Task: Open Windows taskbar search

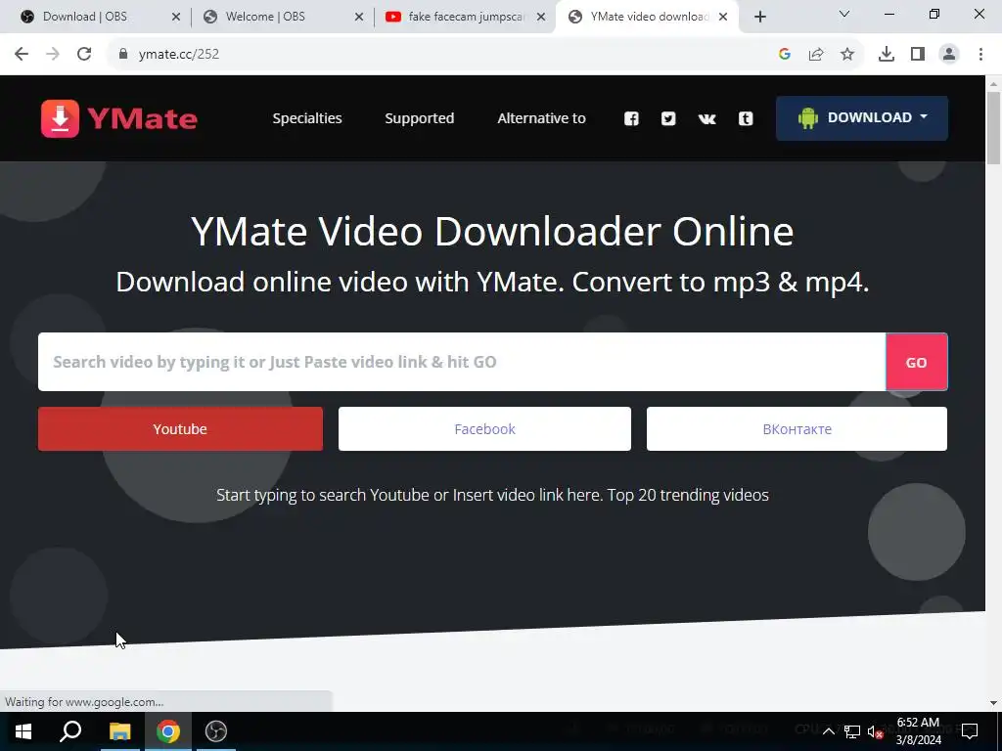Action: click(70, 731)
